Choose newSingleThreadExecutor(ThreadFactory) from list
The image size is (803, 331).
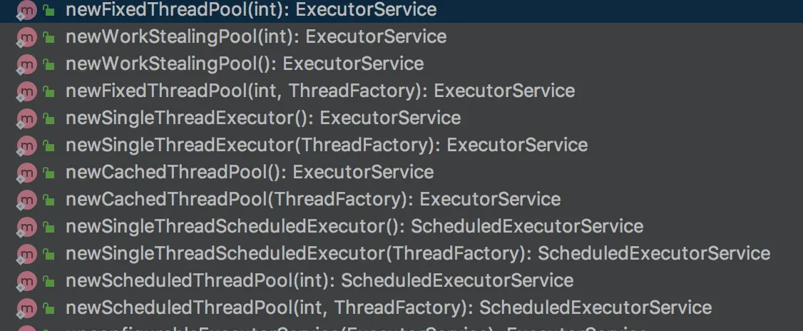pos(326,146)
